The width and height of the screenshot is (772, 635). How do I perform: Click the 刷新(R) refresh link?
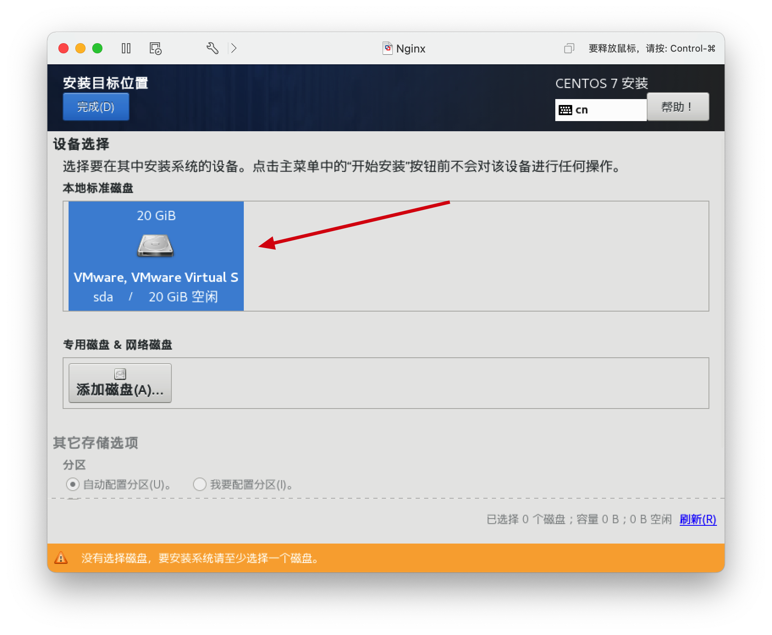698,519
